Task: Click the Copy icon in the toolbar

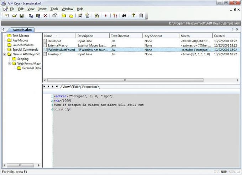Action: tap(31, 16)
